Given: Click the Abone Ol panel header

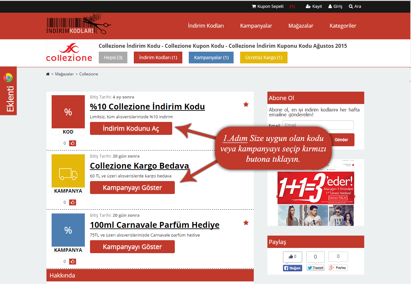Looking at the screenshot, I should (316, 98).
